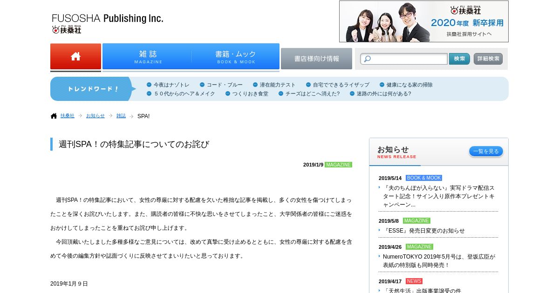
Task: Open the 書店様向け情報 tab
Action: [x=316, y=59]
